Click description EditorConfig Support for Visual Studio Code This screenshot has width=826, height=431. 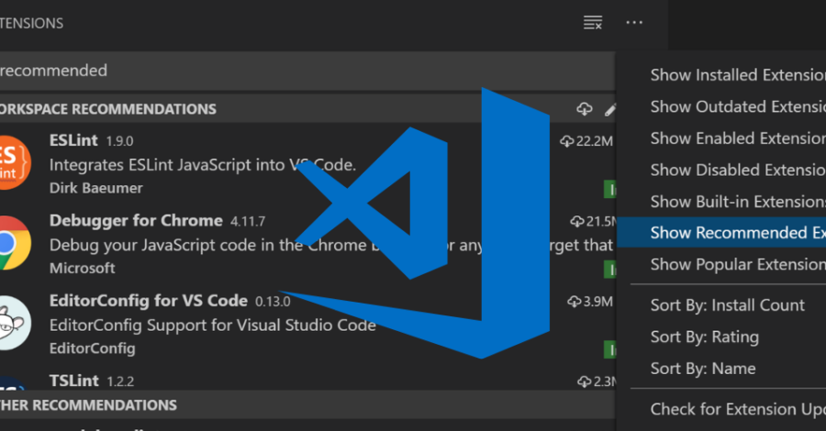pyautogui.click(x=213, y=326)
